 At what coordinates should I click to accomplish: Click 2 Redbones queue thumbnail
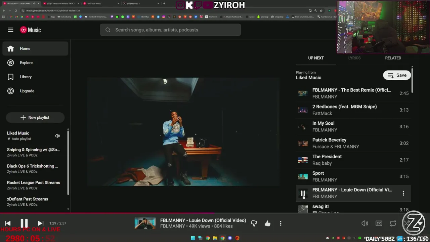(303, 110)
